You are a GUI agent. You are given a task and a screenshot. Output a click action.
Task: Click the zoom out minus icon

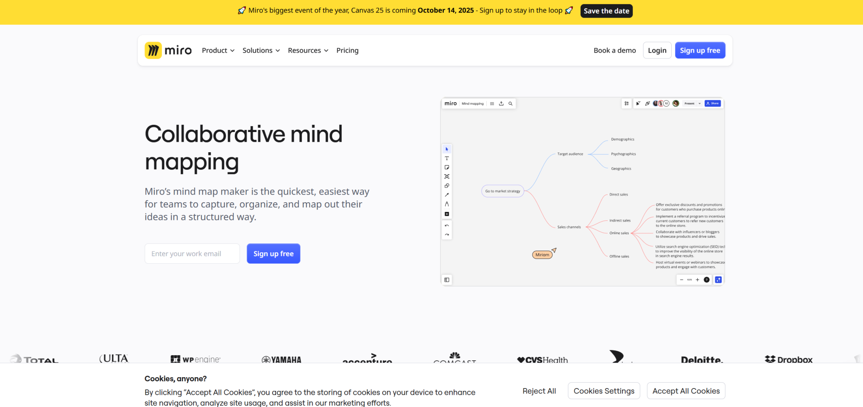pos(681,280)
